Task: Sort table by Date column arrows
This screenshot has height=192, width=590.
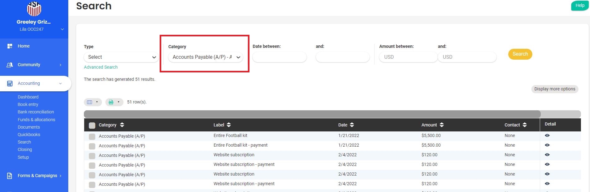Action: pyautogui.click(x=352, y=125)
